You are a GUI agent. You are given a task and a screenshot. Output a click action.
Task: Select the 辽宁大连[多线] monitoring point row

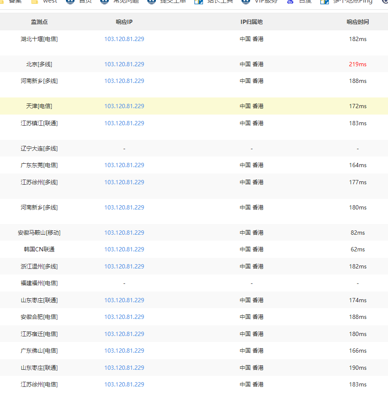39,148
